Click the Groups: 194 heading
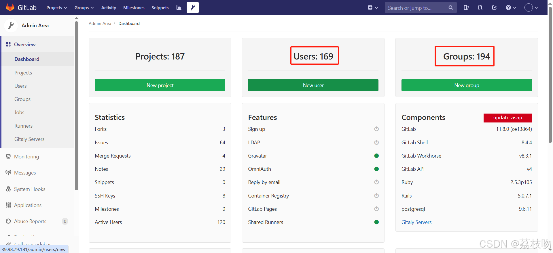The height and width of the screenshot is (253, 553). coord(467,56)
